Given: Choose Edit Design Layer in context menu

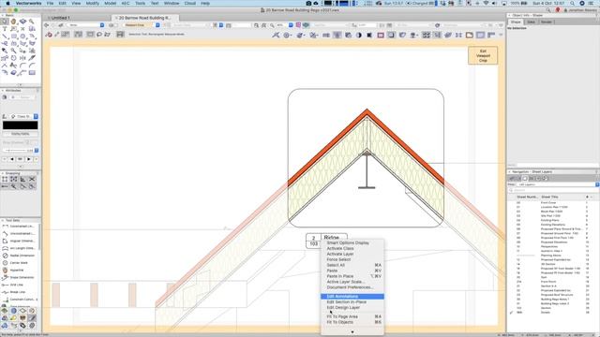Looking at the screenshot, I should [352, 308].
